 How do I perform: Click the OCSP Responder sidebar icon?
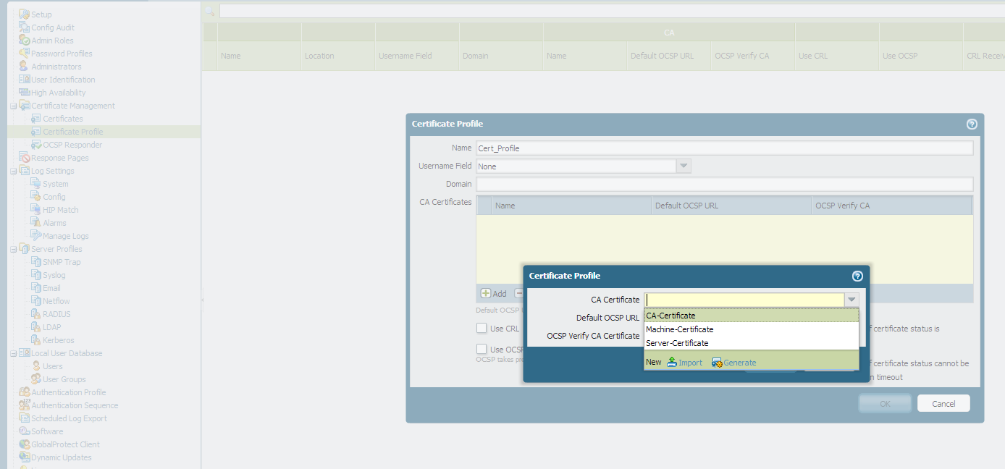[36, 145]
